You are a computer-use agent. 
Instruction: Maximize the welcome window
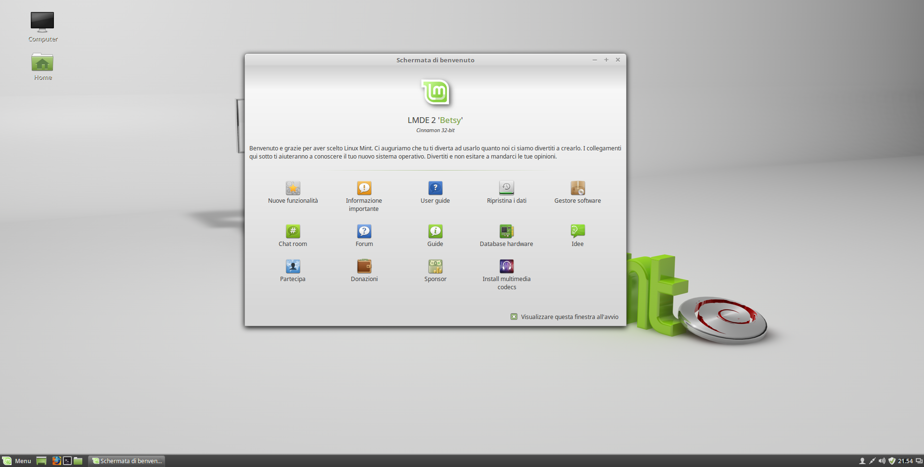(x=606, y=60)
